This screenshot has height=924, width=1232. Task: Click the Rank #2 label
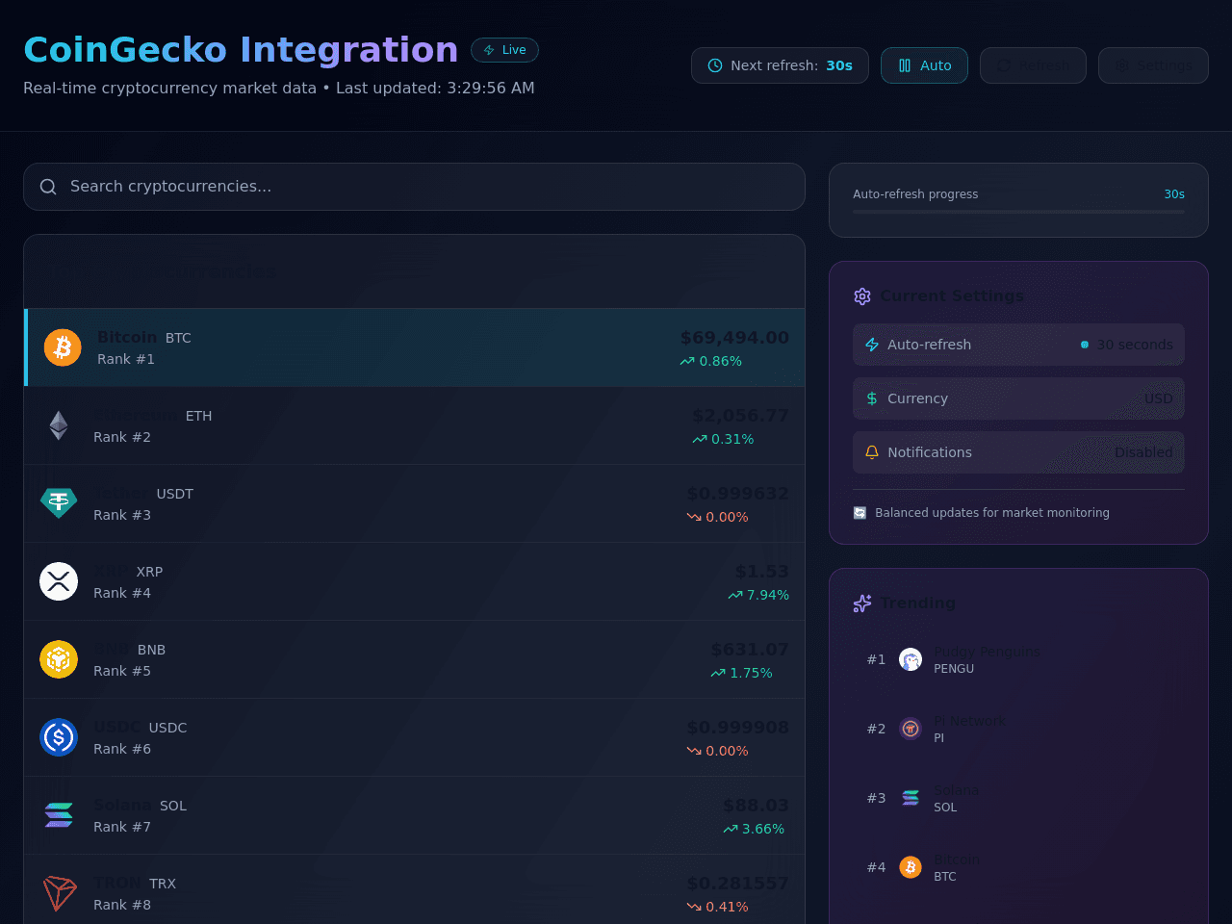point(122,437)
